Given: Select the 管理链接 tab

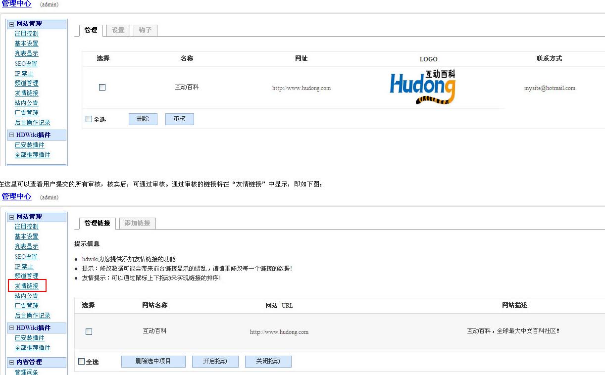Looking at the screenshot, I should (98, 223).
